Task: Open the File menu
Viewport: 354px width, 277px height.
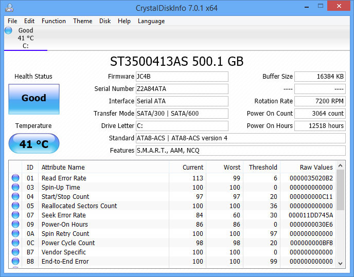Action: [x=12, y=21]
